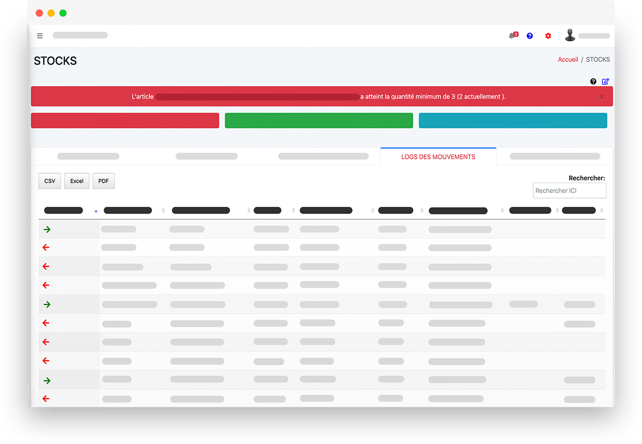The width and height of the screenshot is (642, 444).
Task: Sort by the last table column header
Action: 579,210
